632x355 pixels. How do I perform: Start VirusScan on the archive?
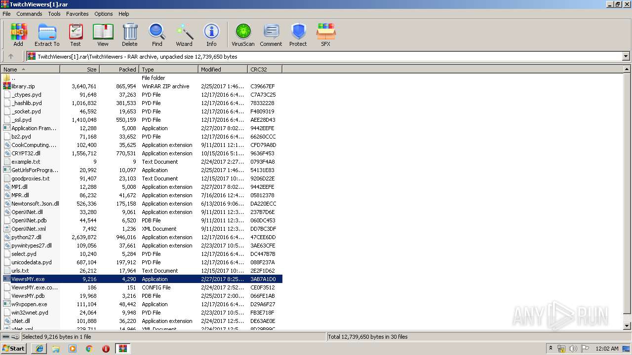click(243, 35)
